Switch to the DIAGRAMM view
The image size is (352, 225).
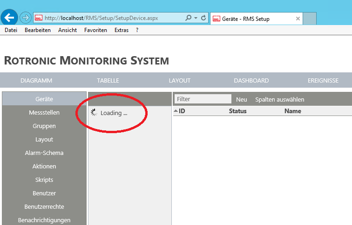click(36, 80)
